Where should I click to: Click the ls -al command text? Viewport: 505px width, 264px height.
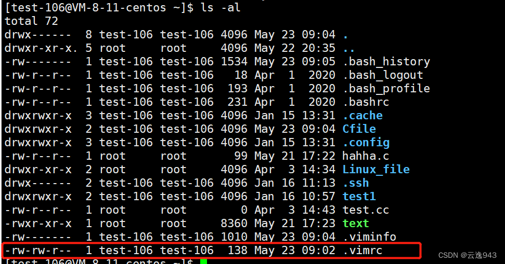coord(221,8)
